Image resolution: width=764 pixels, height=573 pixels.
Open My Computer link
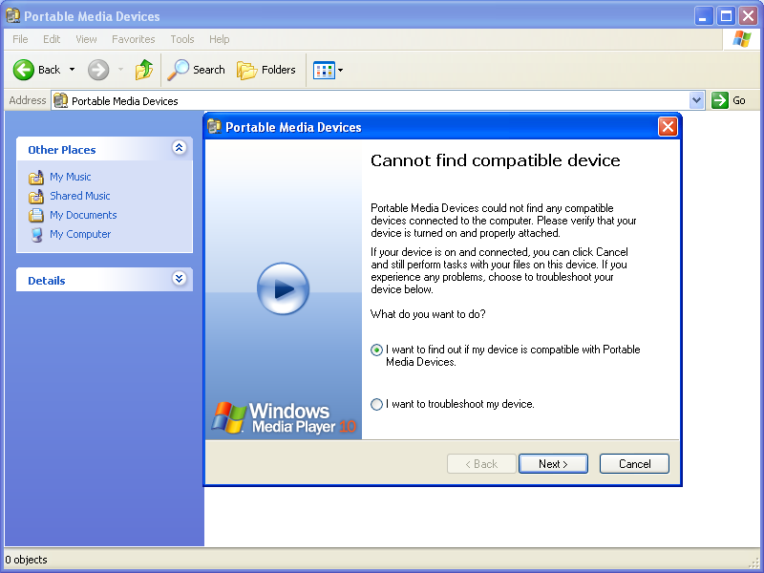pos(80,234)
